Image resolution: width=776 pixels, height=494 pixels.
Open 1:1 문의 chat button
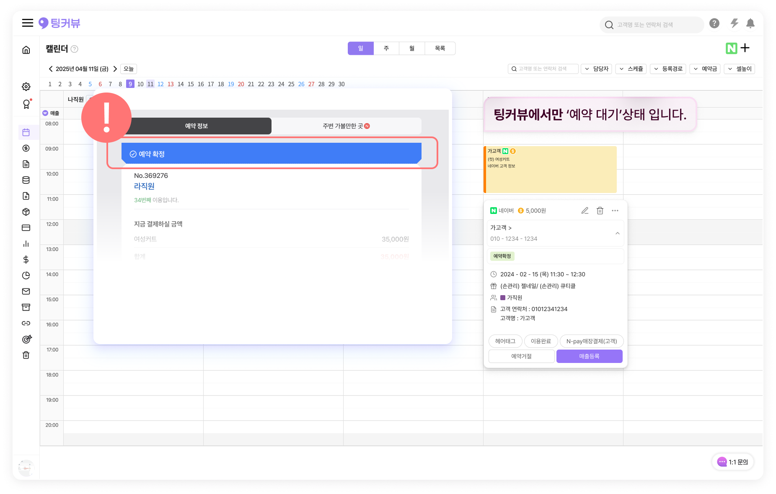pyautogui.click(x=733, y=462)
